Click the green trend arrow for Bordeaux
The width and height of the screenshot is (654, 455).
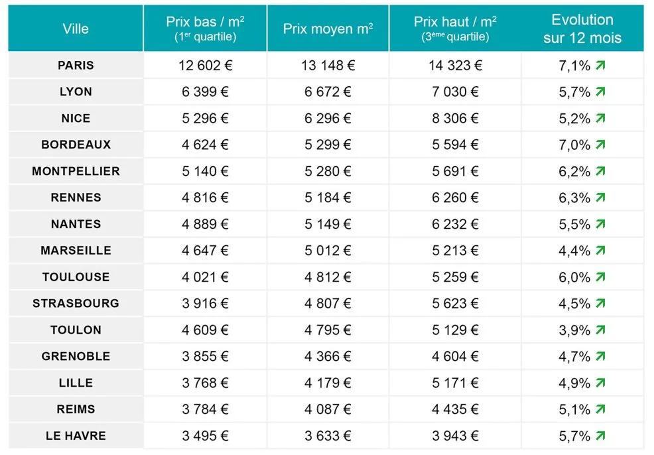click(x=600, y=145)
